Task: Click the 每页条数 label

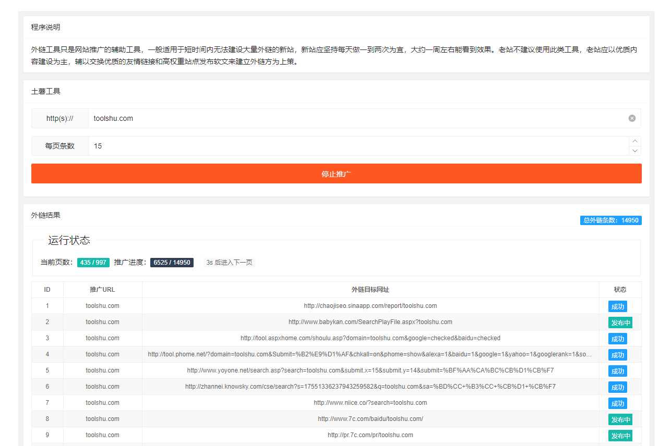Action: (60, 146)
